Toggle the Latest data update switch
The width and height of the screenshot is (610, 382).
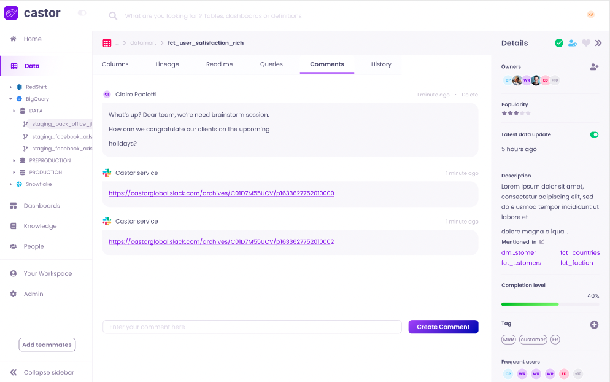[x=594, y=134]
